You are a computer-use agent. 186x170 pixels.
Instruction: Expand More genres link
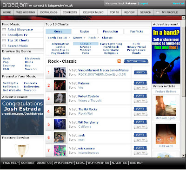31,69
